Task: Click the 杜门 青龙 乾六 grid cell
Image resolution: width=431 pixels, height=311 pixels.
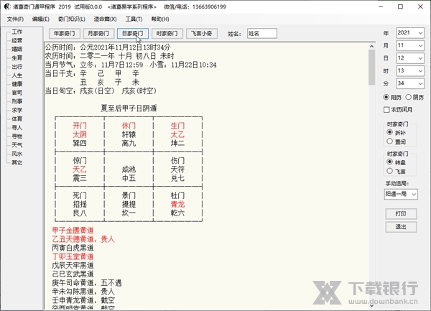Action: 177,204
